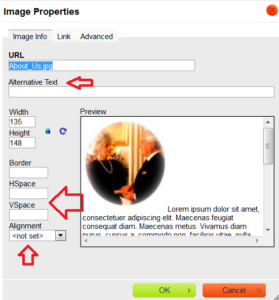Click the preview scroll up arrow
The image size is (279, 300).
[x=268, y=122]
